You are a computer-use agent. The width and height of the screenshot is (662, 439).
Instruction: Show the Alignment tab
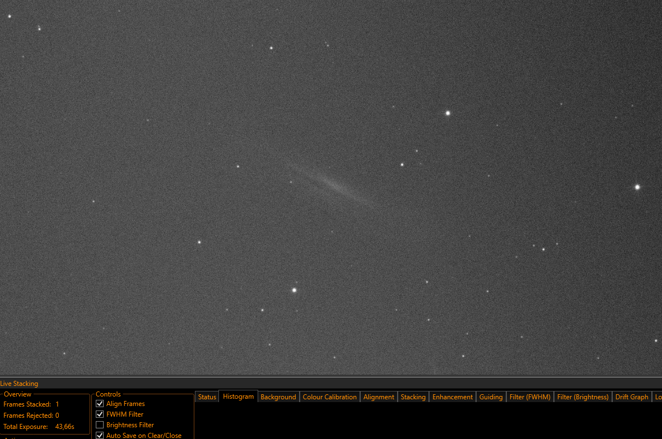pyautogui.click(x=379, y=397)
